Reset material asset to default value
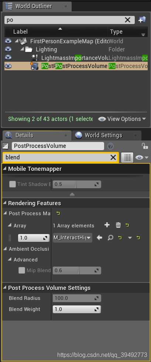Screen dimensions: 151x362 tap(119, 237)
